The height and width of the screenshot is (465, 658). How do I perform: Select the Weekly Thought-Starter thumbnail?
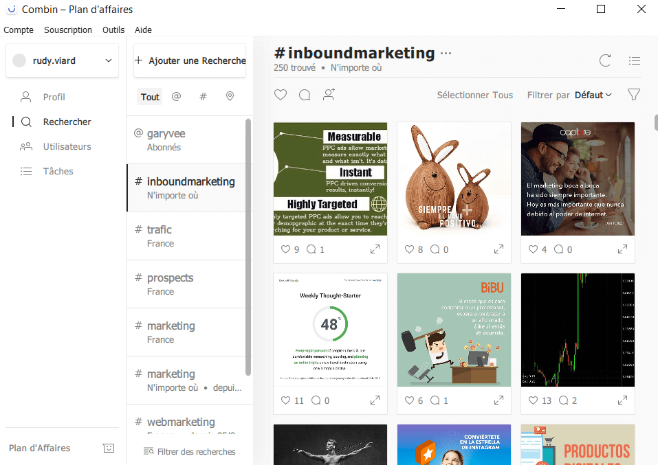pyautogui.click(x=330, y=330)
